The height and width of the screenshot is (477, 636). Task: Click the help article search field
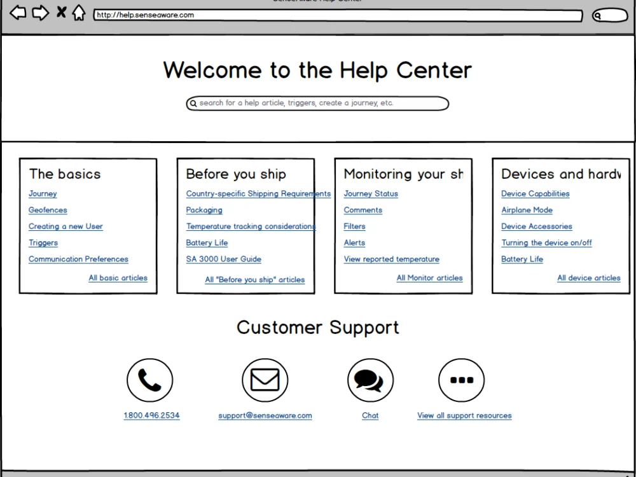(317, 104)
